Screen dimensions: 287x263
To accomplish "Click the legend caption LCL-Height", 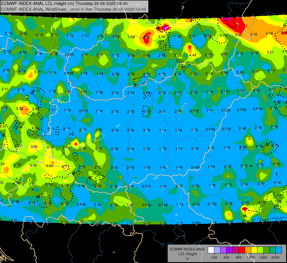I will (x=187, y=254).
